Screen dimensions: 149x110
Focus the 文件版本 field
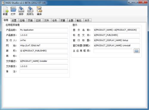click(x=44, y=66)
